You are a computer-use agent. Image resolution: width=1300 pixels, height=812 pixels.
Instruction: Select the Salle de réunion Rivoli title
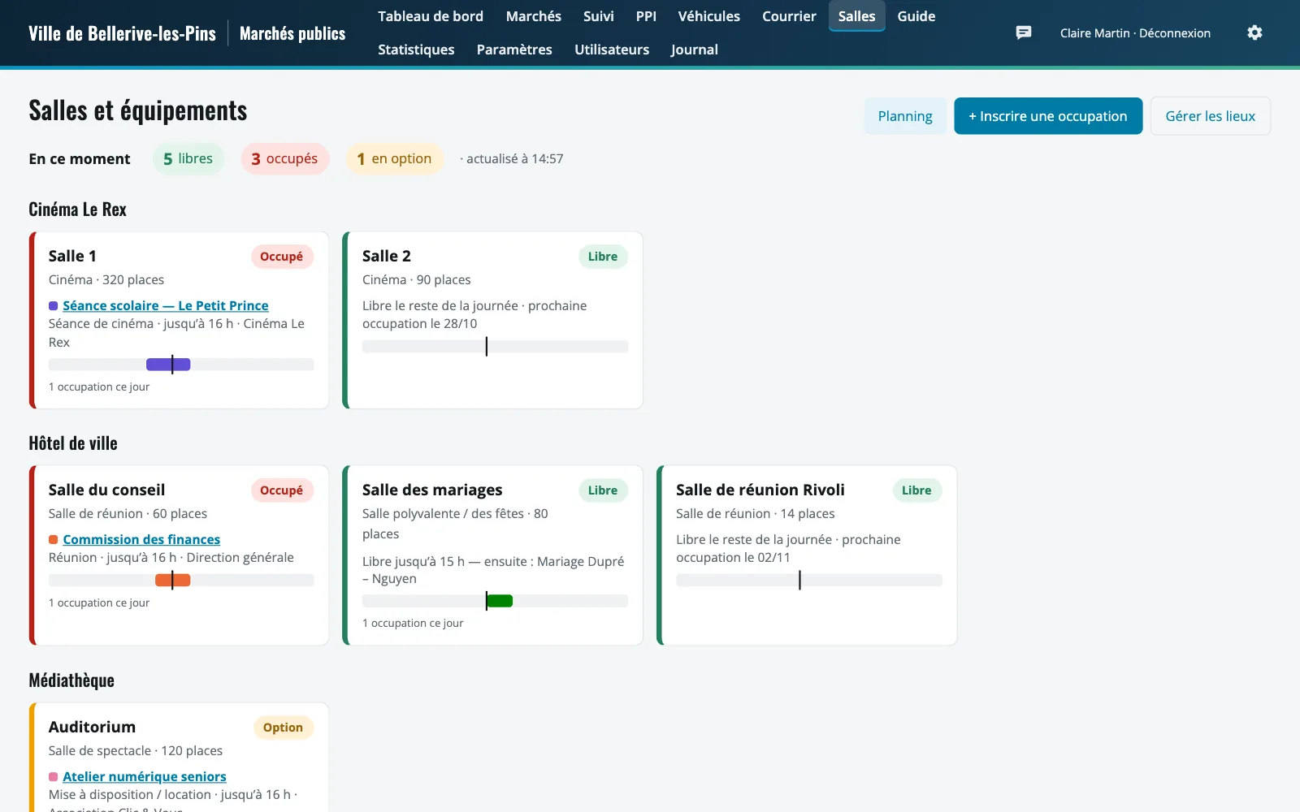[x=760, y=490]
